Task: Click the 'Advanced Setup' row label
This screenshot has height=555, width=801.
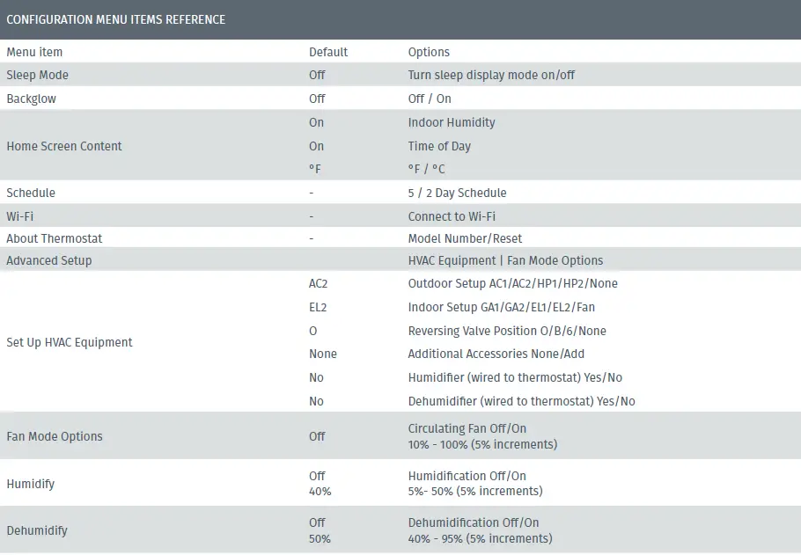Action: coord(49,260)
